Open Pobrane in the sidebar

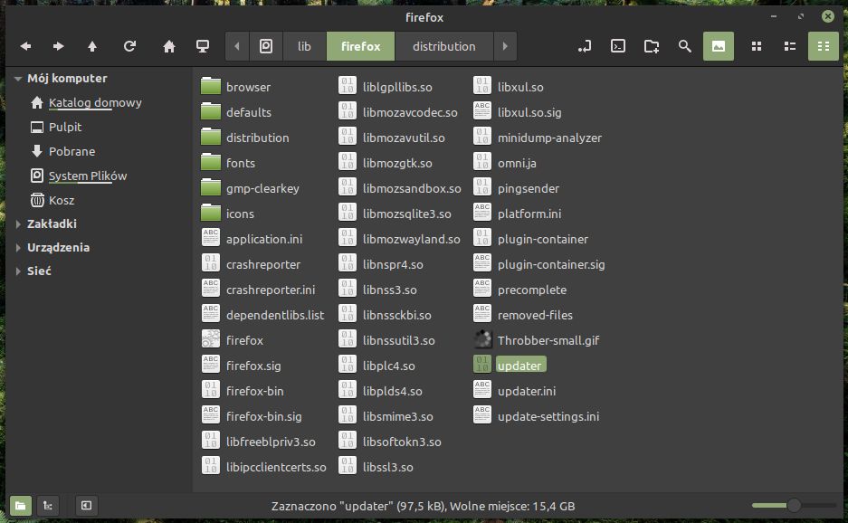pyautogui.click(x=62, y=151)
